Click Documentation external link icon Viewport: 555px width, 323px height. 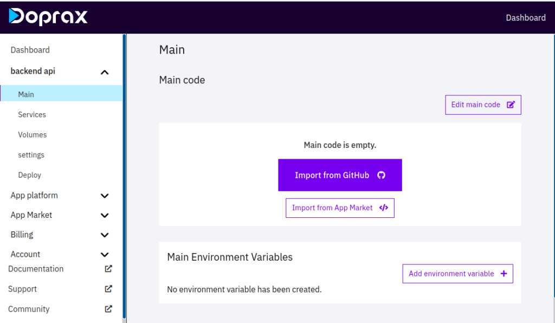pos(108,269)
